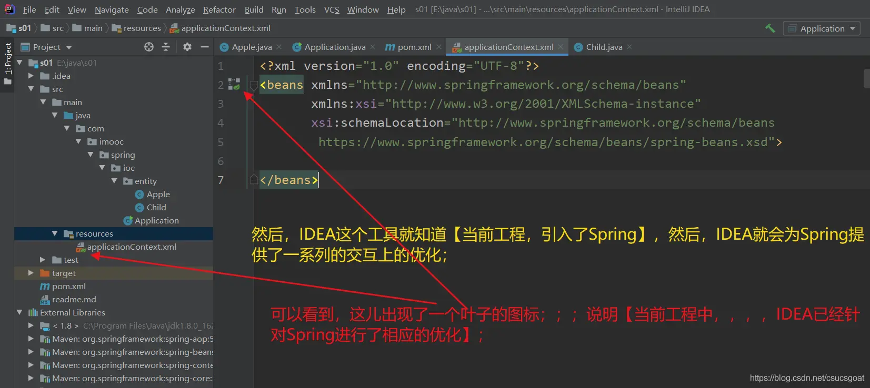Hide the Project panel with minus icon
Viewport: 870px width, 388px height.
tap(205, 47)
